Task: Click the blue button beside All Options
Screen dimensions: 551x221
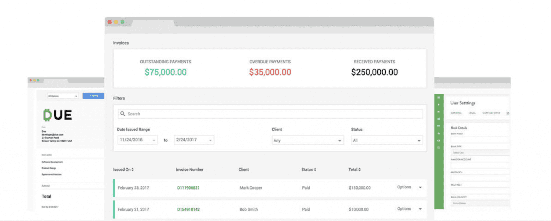Action: click(93, 96)
